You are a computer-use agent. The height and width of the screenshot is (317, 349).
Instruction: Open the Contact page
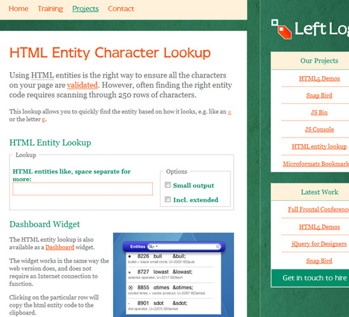pos(121,9)
